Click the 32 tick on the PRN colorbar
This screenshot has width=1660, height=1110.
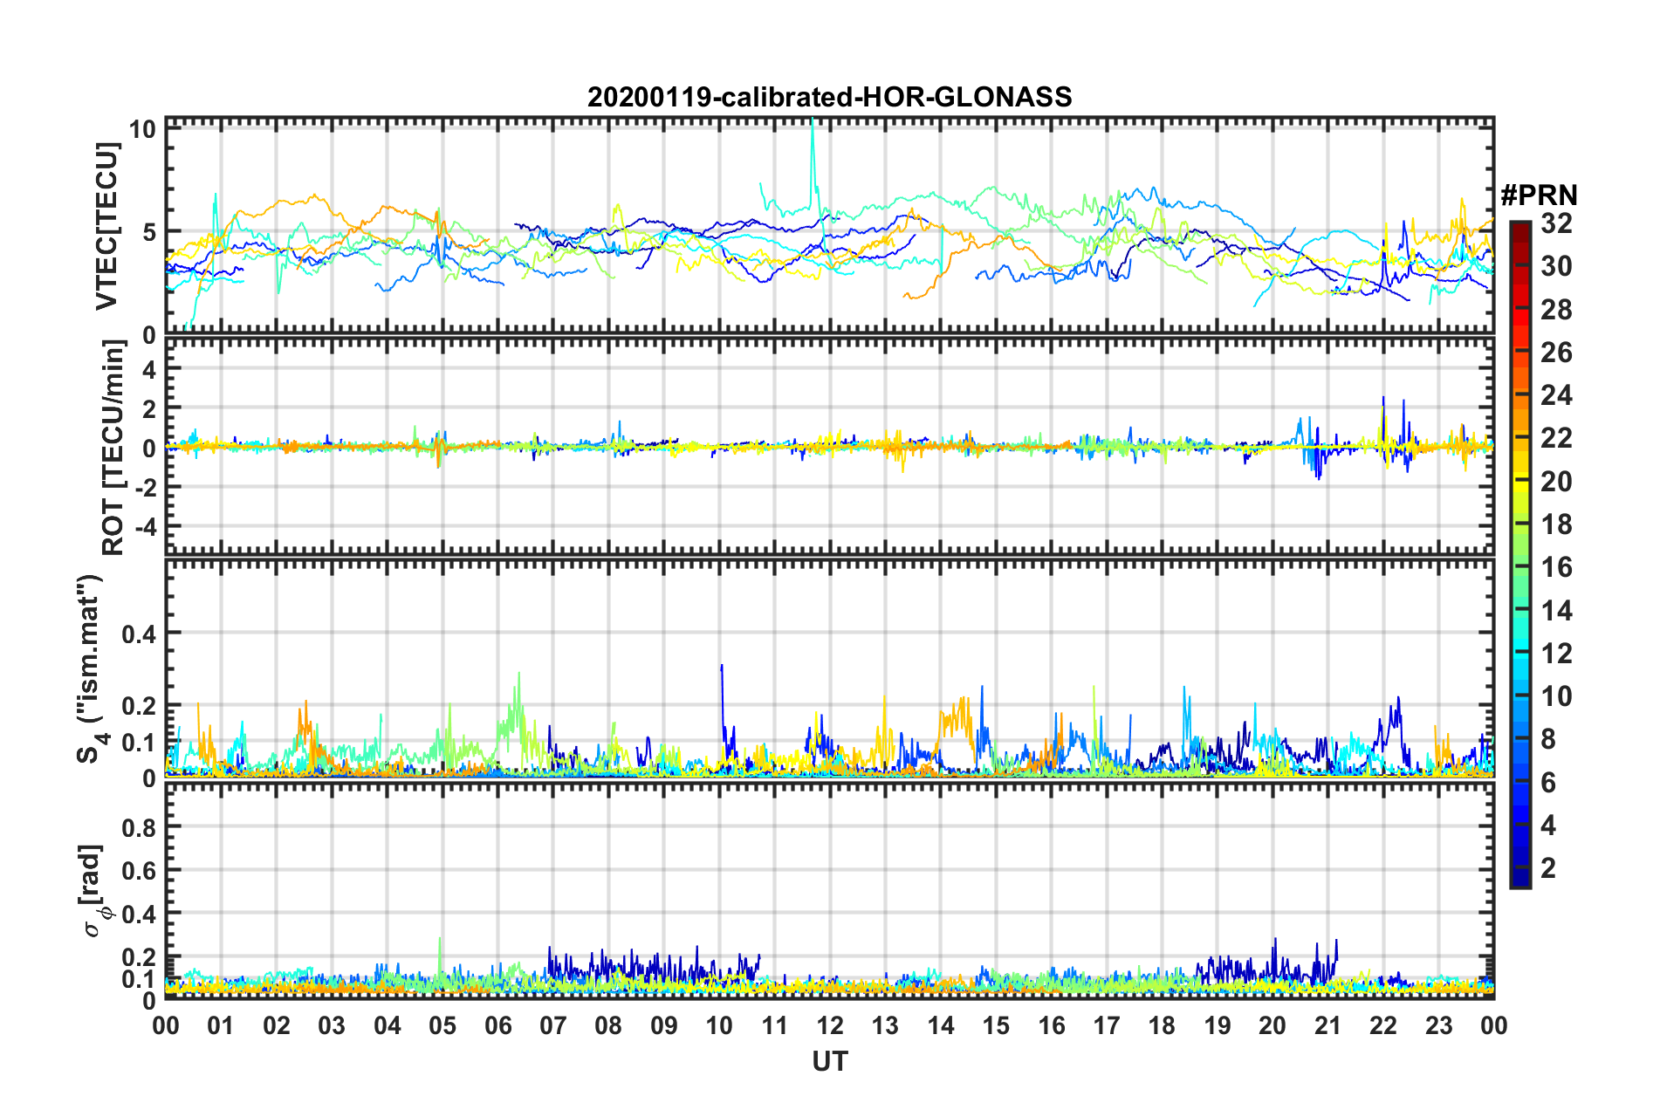point(1555,223)
